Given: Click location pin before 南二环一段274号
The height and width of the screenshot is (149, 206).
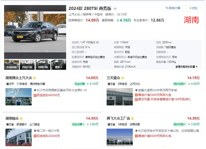Looking at the screenshot, I should pos(35,131).
